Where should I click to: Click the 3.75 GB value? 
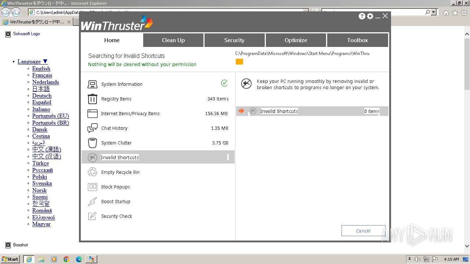coord(220,143)
